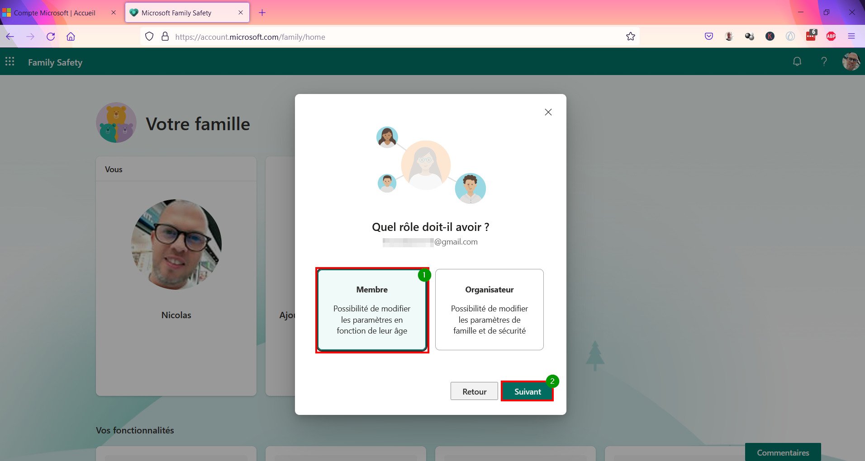The height and width of the screenshot is (461, 865).
Task: Click the Vos fonctionnalités heading
Action: click(135, 430)
